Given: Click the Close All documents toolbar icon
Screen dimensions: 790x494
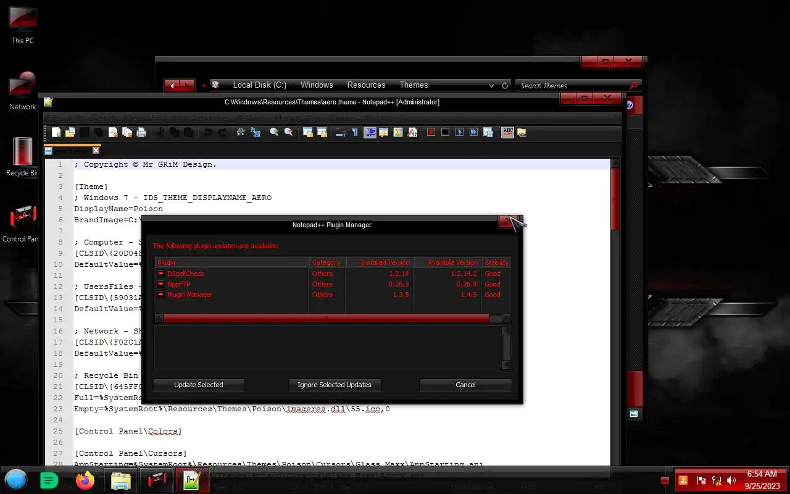Looking at the screenshot, I should (127, 132).
